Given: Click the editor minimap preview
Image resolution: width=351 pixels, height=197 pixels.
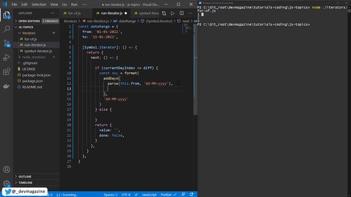Looking at the screenshot, I should point(188,28).
